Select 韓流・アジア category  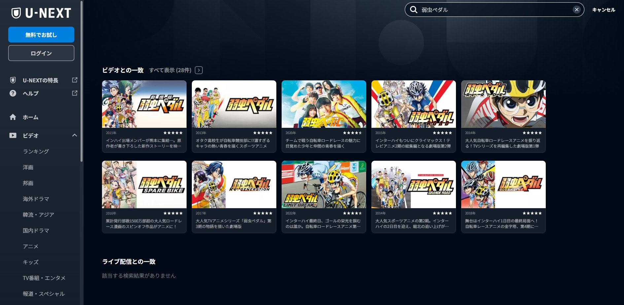click(x=38, y=215)
